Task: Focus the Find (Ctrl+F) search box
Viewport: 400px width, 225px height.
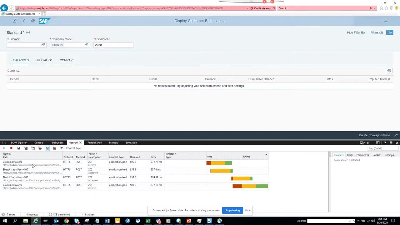Action: point(382,148)
